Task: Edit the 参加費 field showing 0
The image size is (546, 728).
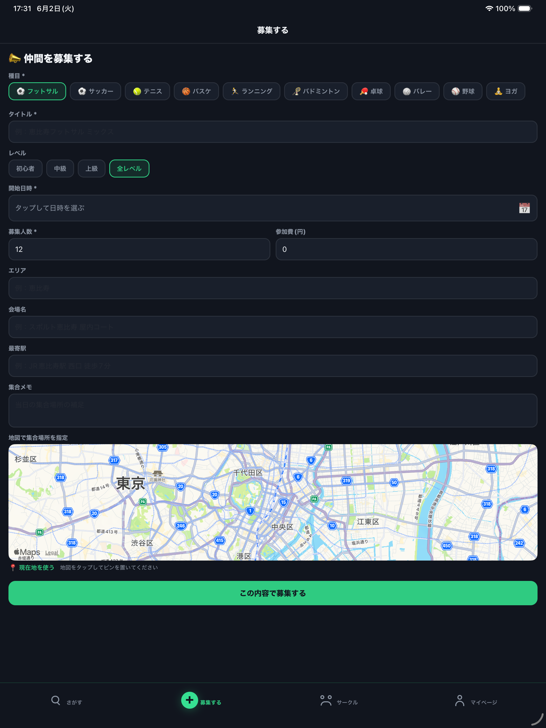Action: [x=406, y=249]
